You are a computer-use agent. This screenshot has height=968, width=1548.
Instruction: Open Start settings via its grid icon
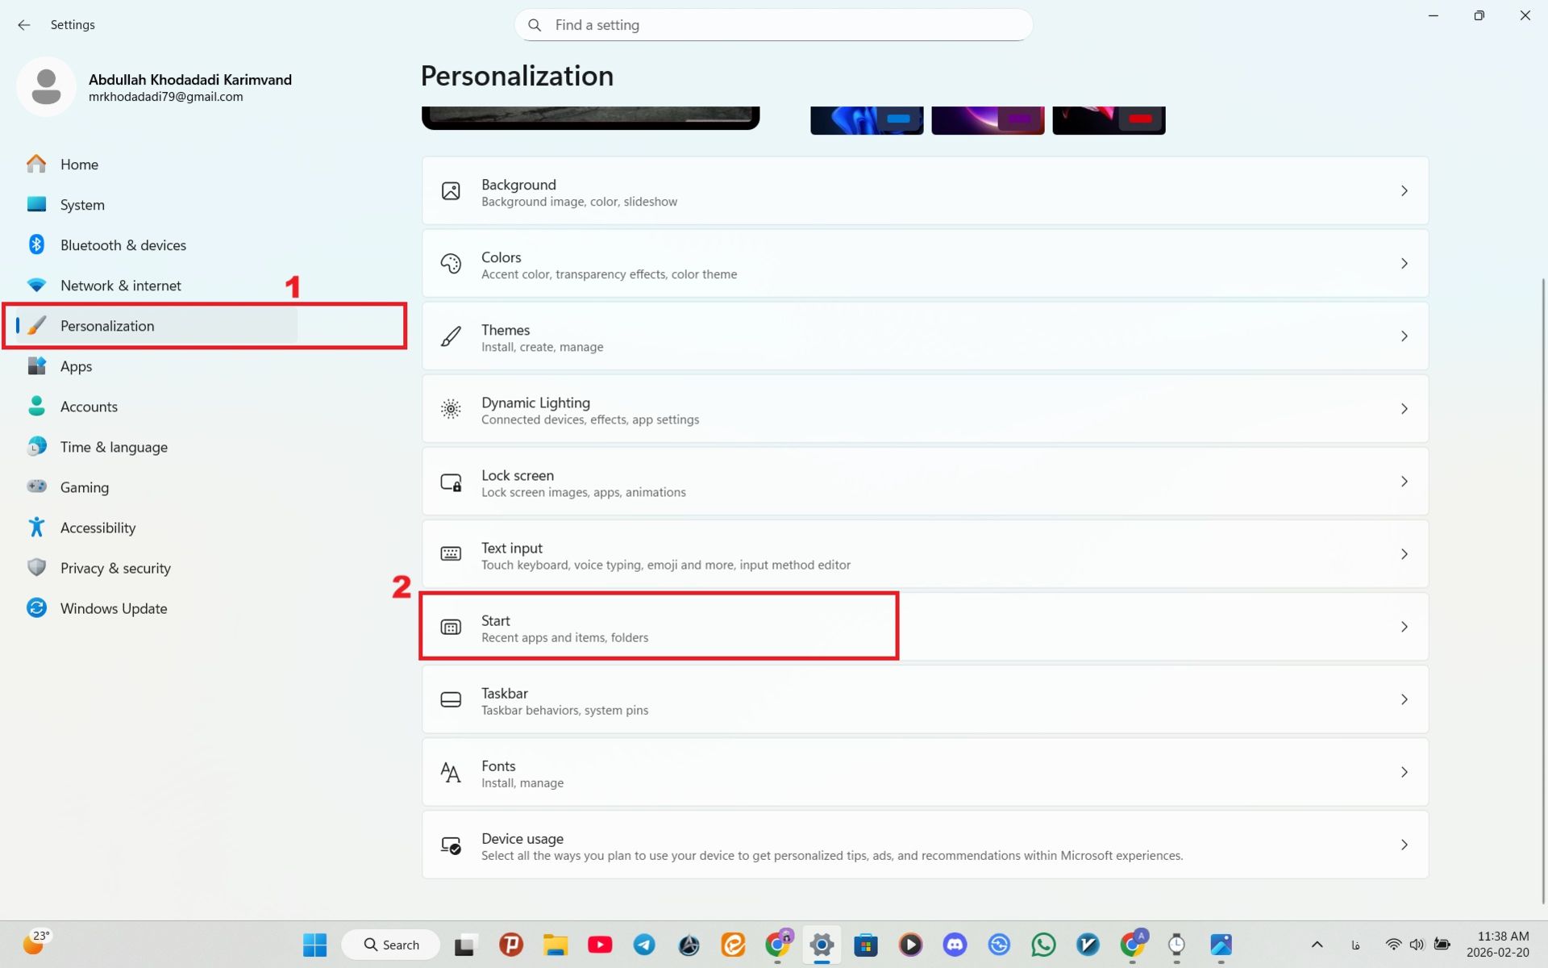[451, 627]
